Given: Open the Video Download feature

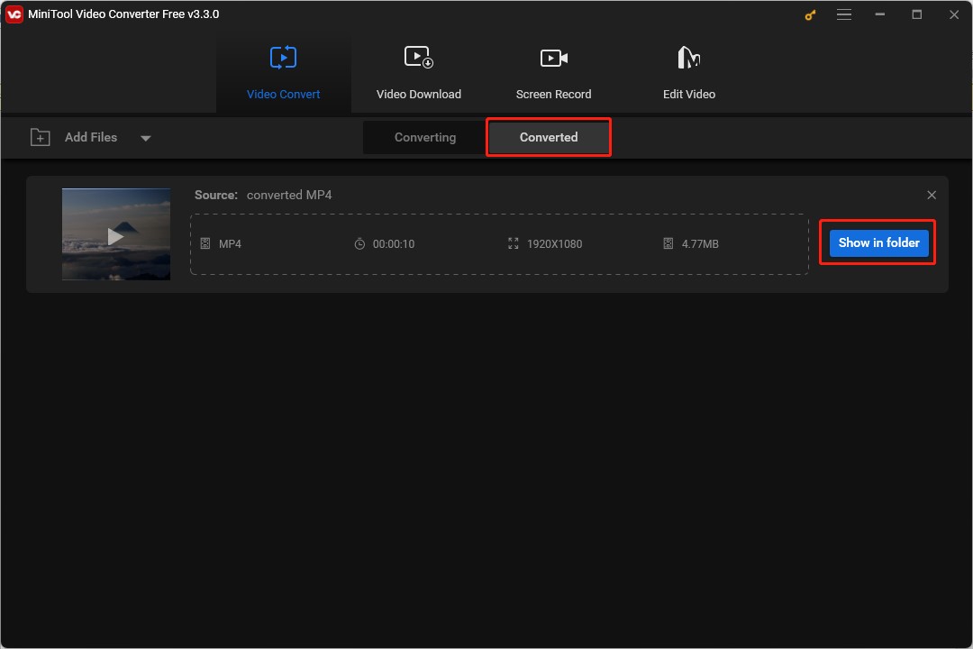Looking at the screenshot, I should point(419,70).
